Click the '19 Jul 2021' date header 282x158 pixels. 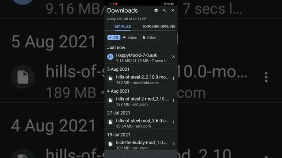click(x=119, y=135)
